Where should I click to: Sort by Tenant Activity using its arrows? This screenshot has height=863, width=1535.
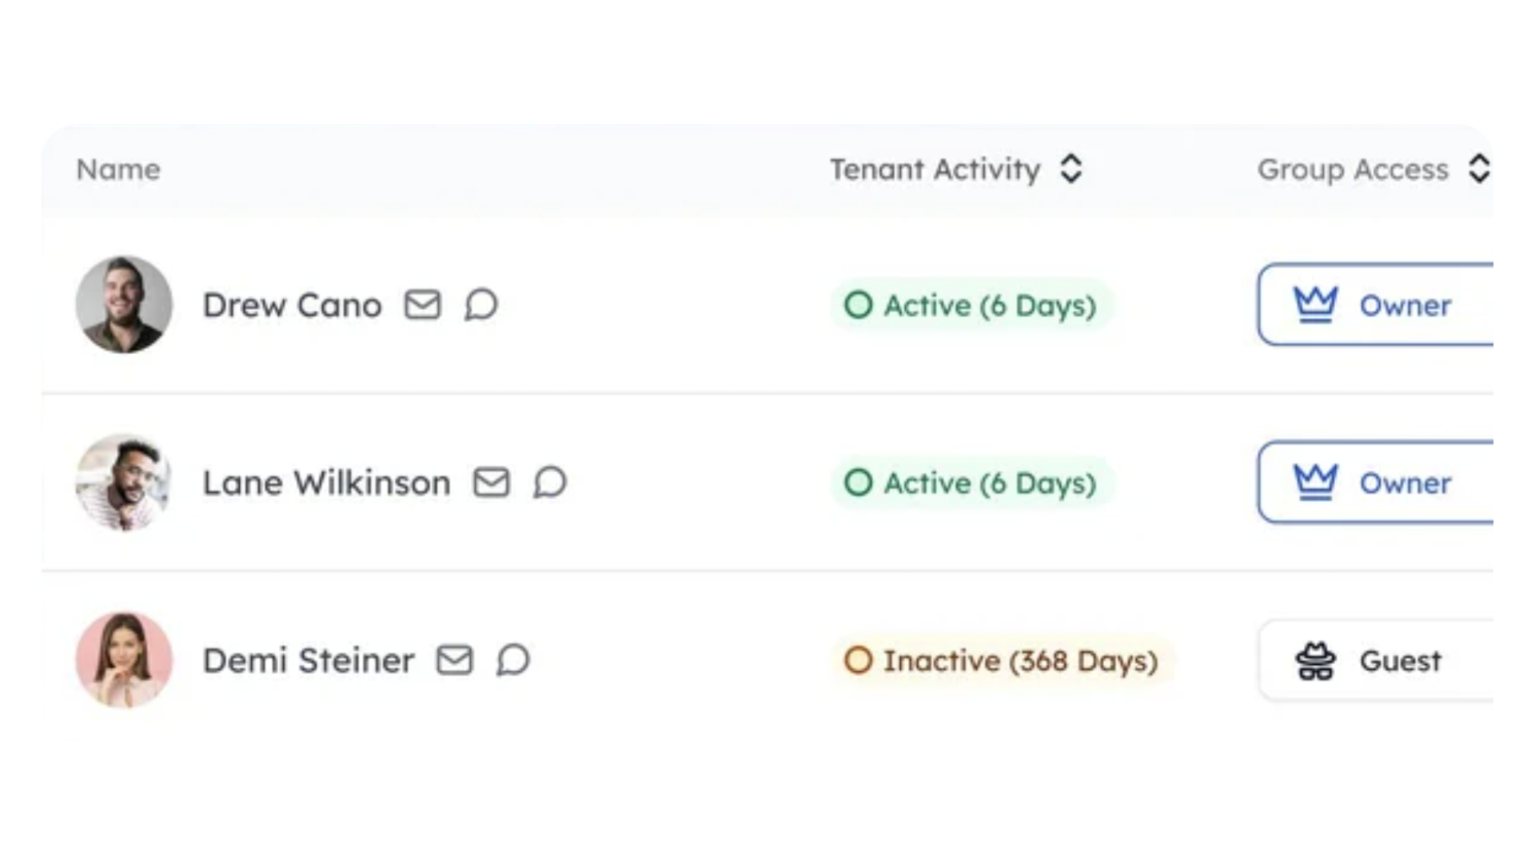coord(1071,169)
